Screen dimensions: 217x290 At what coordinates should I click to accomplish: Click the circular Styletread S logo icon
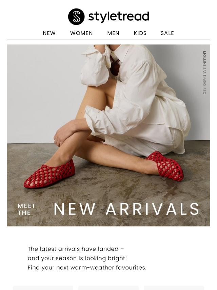(76, 16)
